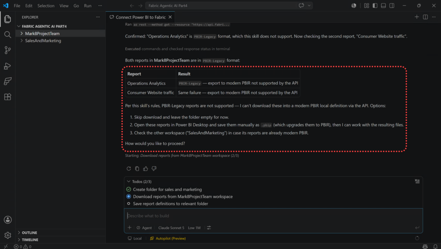Toggle the bottom panel

click(383, 6)
